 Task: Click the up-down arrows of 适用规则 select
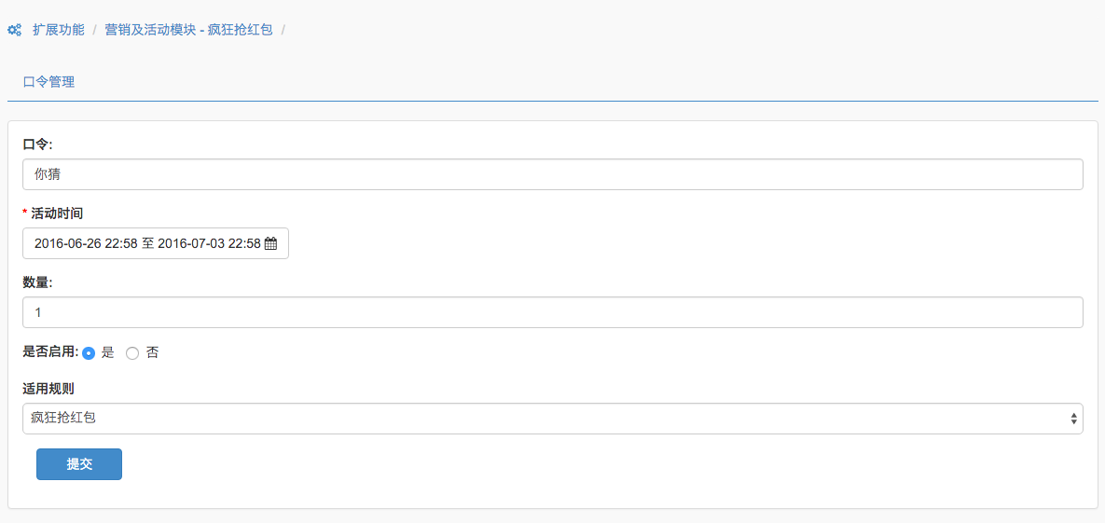[1073, 419]
